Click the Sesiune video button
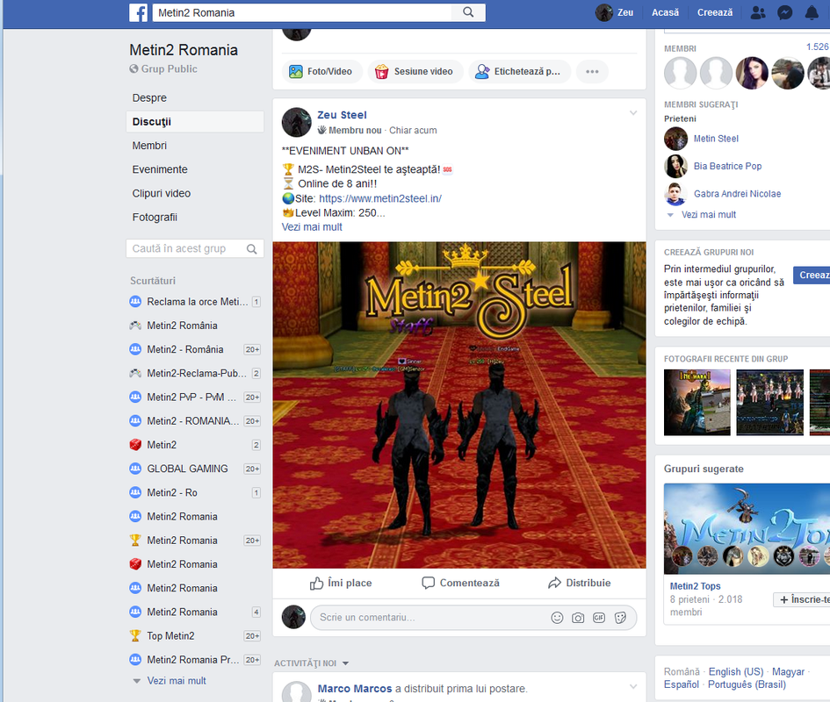 coord(415,71)
